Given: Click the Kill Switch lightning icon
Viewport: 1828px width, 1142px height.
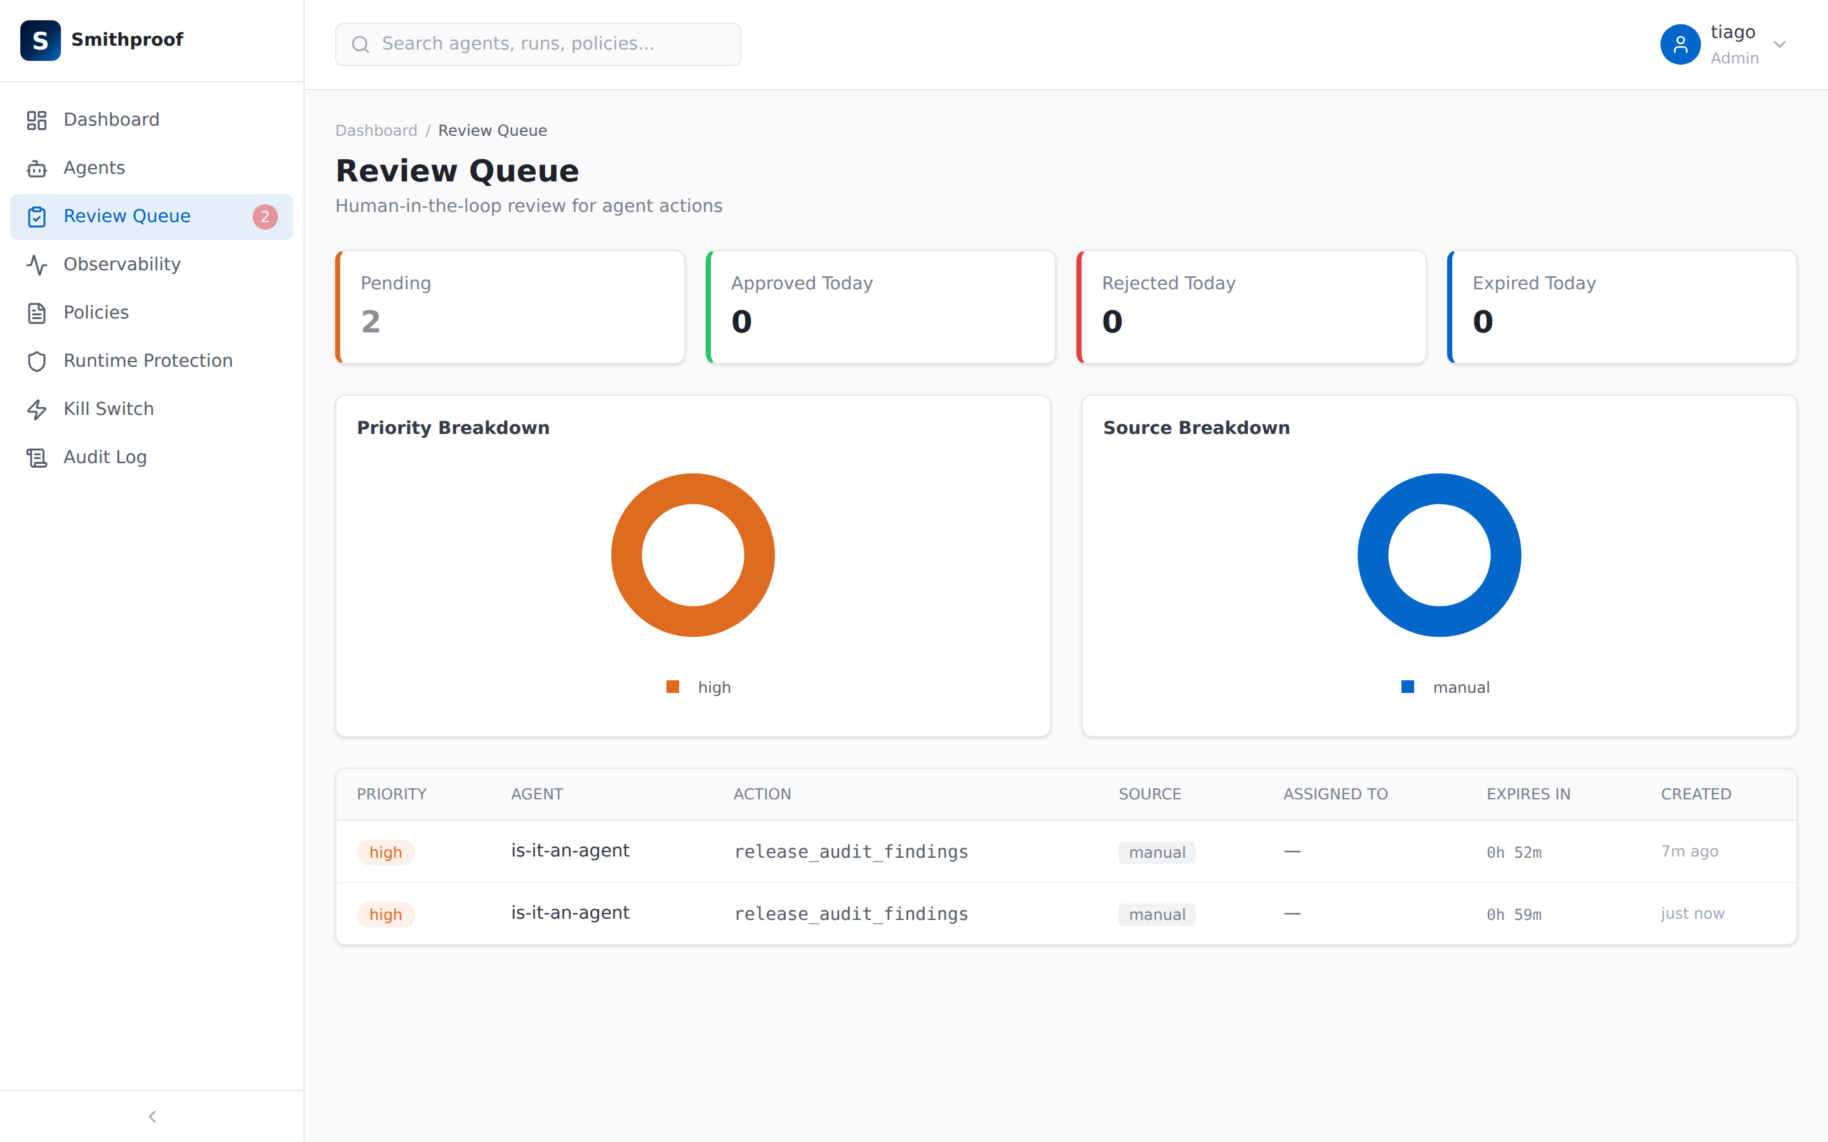Looking at the screenshot, I should [x=37, y=409].
